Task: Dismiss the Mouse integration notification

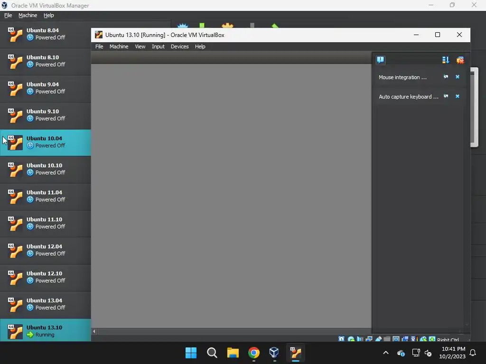Action: click(x=458, y=77)
